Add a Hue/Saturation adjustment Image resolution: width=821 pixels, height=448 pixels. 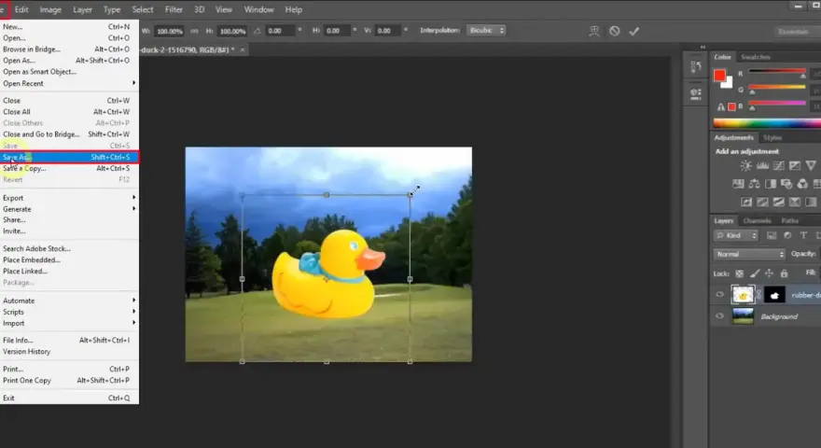click(738, 184)
